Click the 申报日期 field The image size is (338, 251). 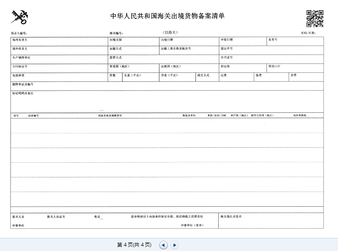[x=242, y=41]
